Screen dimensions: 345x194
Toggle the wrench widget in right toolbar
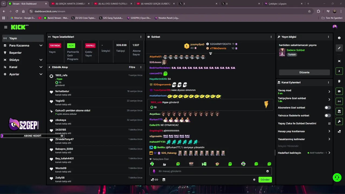click(339, 121)
